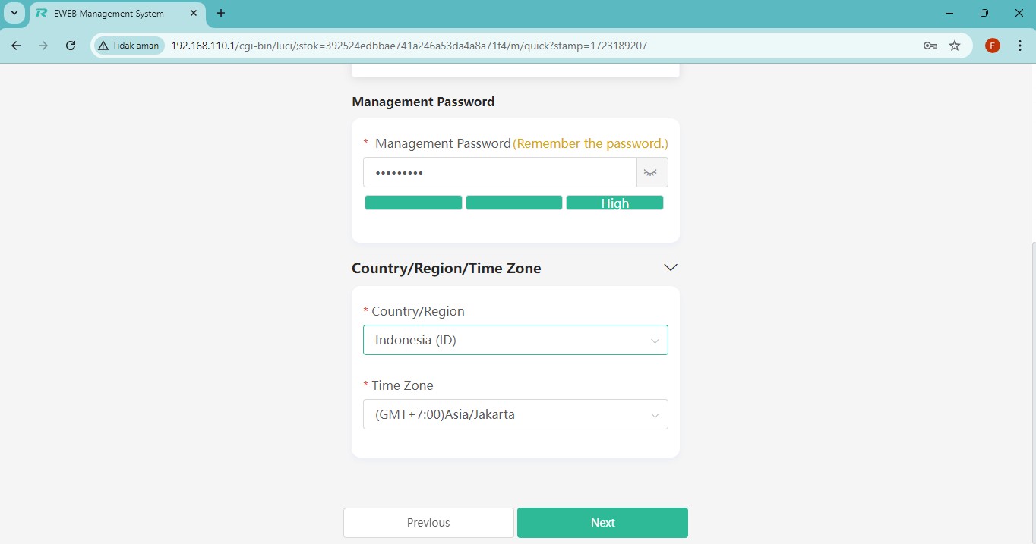Select the EWEB Management System tab
This screenshot has width=1036, height=544.
(x=109, y=14)
